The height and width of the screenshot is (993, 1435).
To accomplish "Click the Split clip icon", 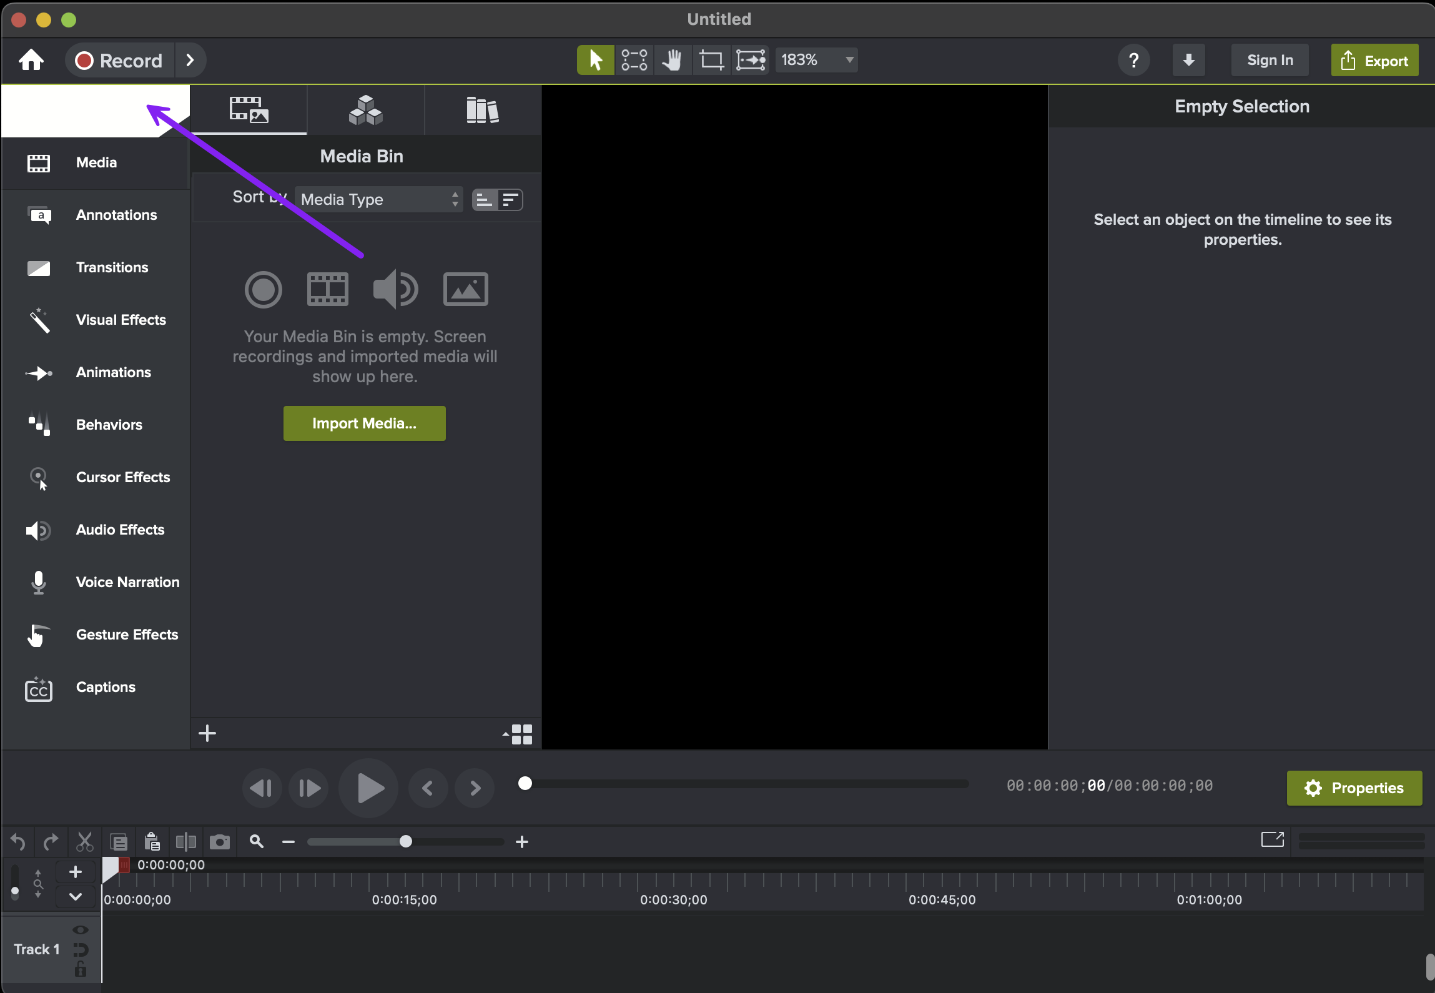I will point(185,842).
